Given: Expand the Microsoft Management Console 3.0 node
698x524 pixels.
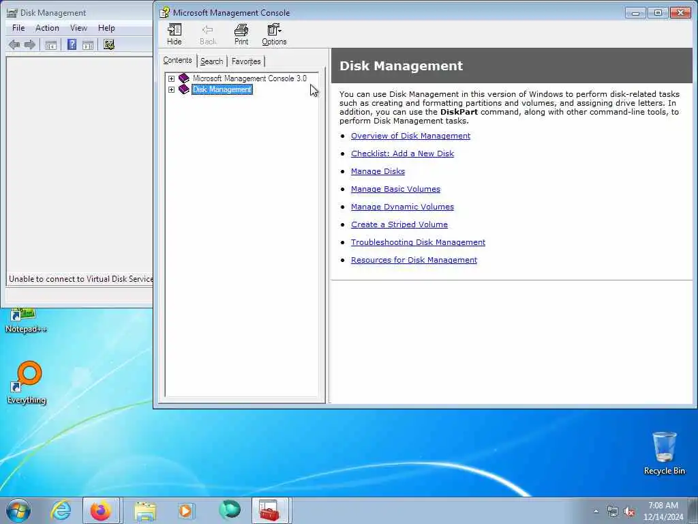Looking at the screenshot, I should 171,78.
